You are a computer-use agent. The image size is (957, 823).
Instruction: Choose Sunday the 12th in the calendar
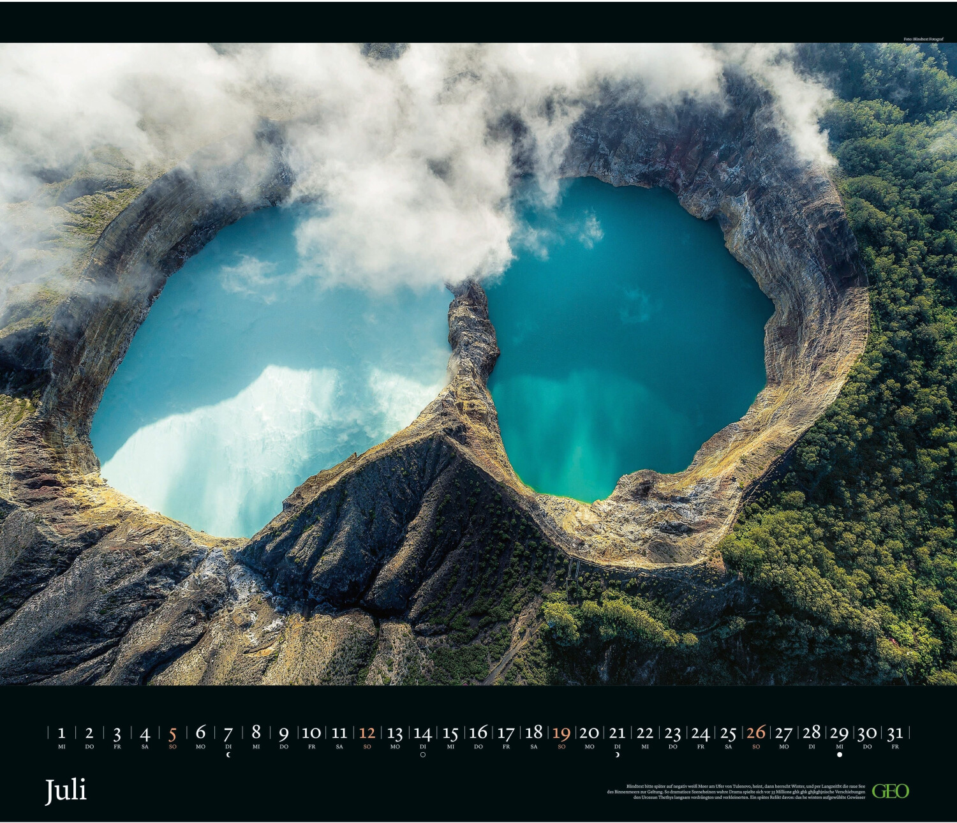pyautogui.click(x=367, y=734)
